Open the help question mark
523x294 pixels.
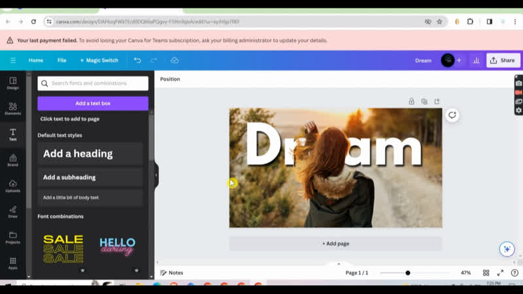(515, 272)
